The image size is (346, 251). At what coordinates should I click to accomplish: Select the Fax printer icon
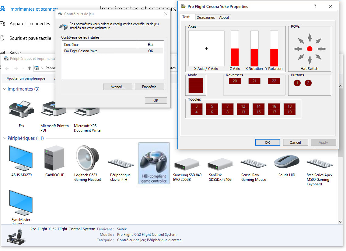pos(21,109)
